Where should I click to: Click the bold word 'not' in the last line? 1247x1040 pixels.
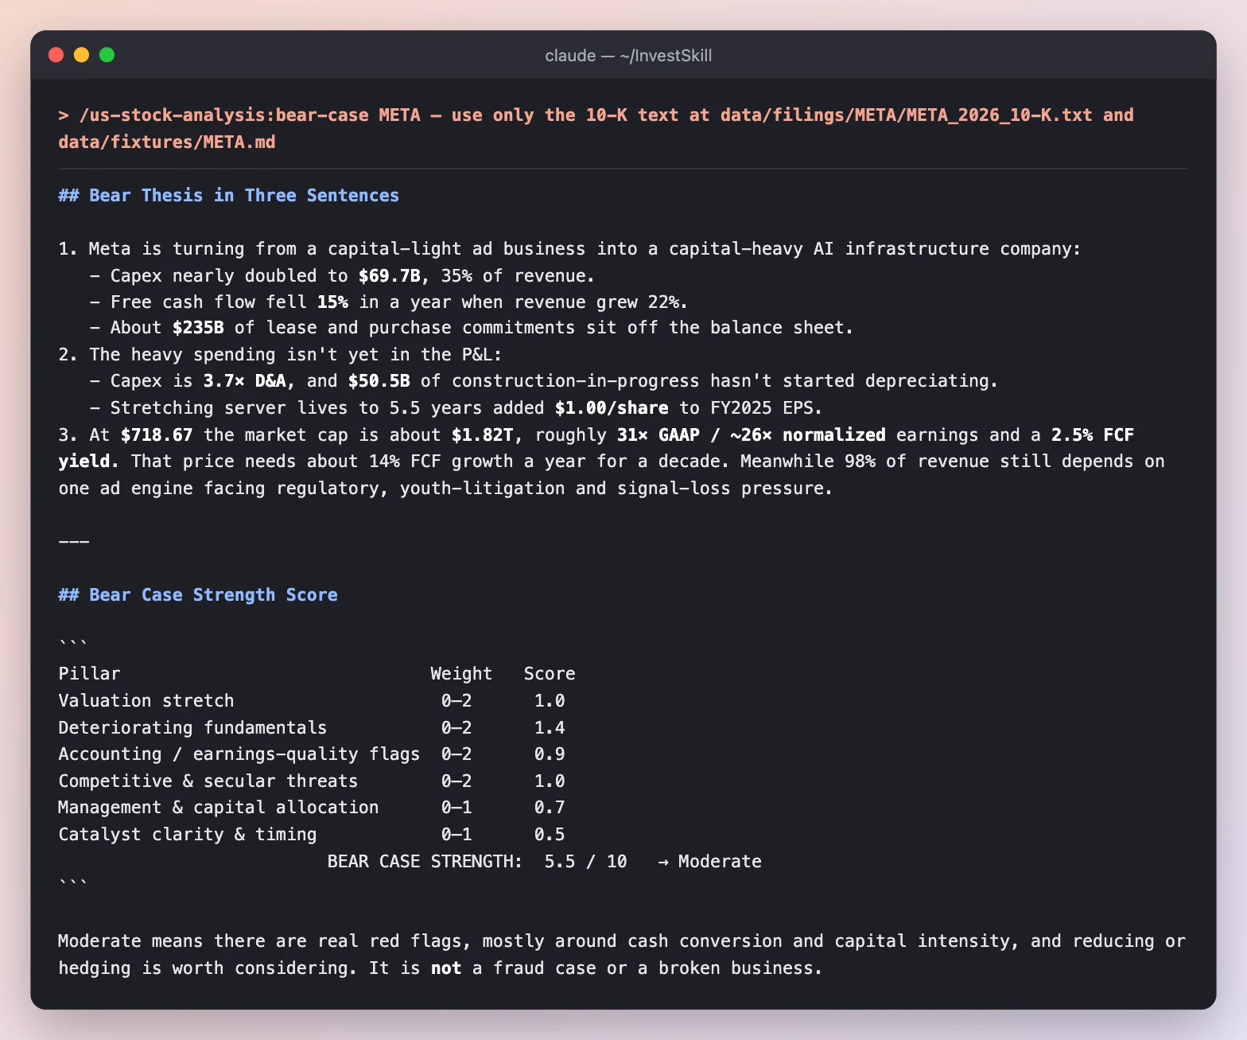[446, 968]
